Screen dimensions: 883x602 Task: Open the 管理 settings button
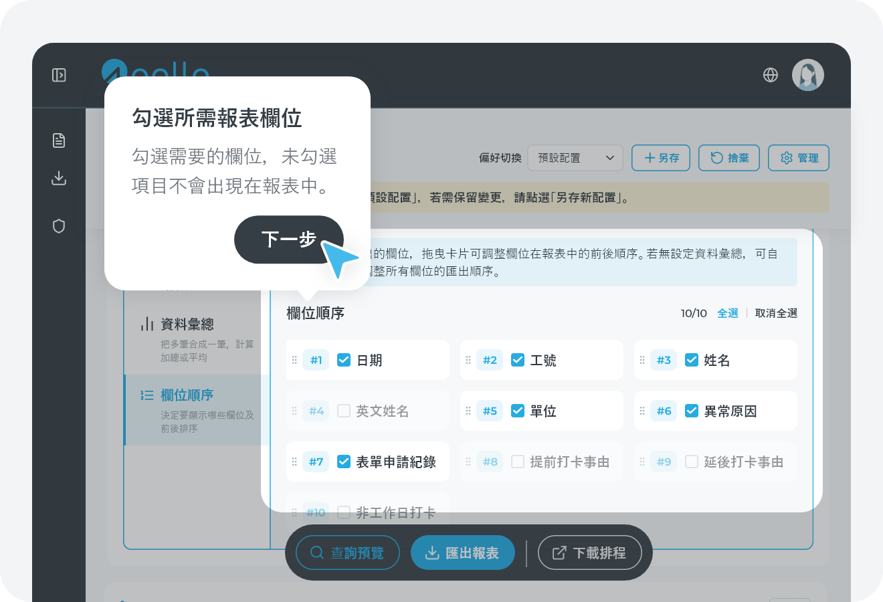point(799,158)
